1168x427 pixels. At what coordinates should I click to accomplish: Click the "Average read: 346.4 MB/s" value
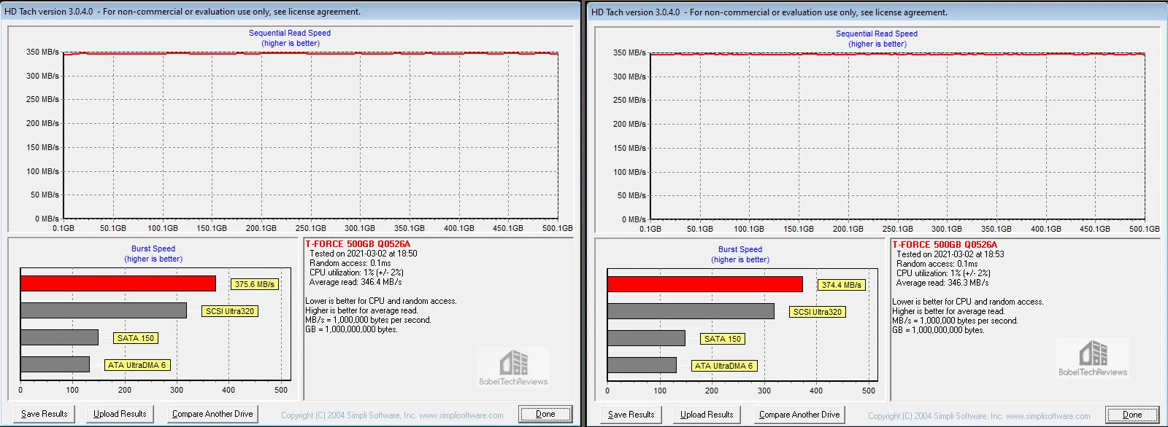[356, 282]
